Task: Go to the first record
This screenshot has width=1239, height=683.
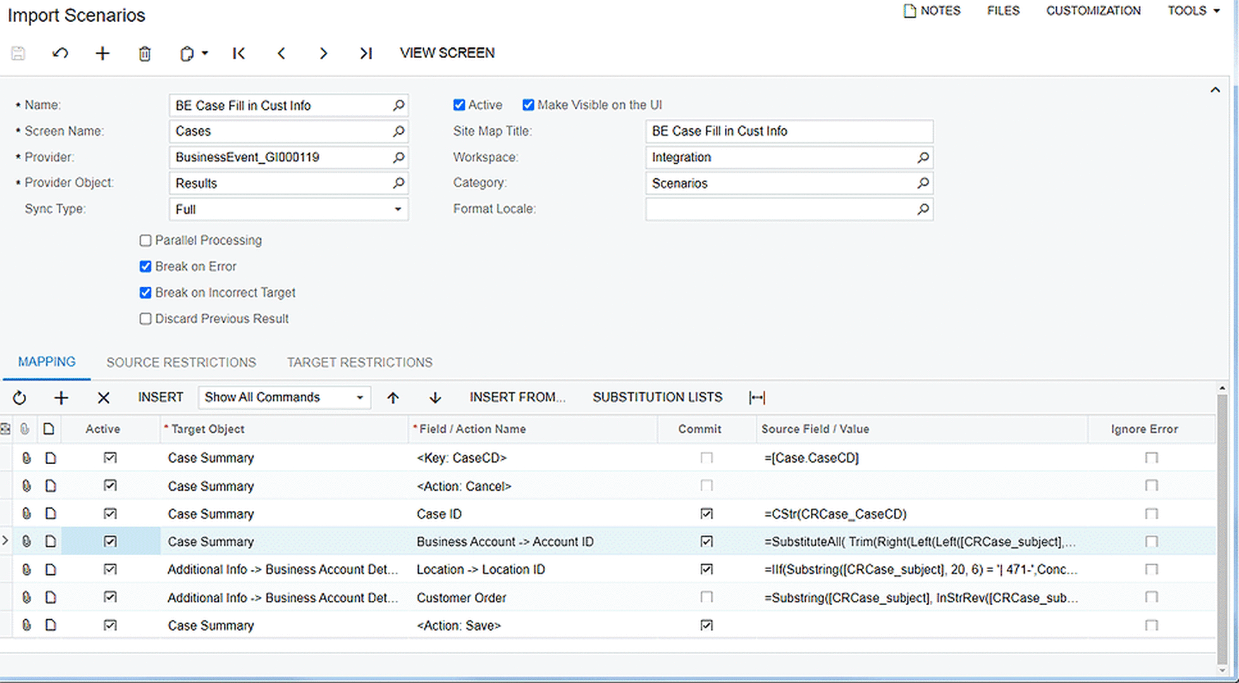Action: pos(238,53)
